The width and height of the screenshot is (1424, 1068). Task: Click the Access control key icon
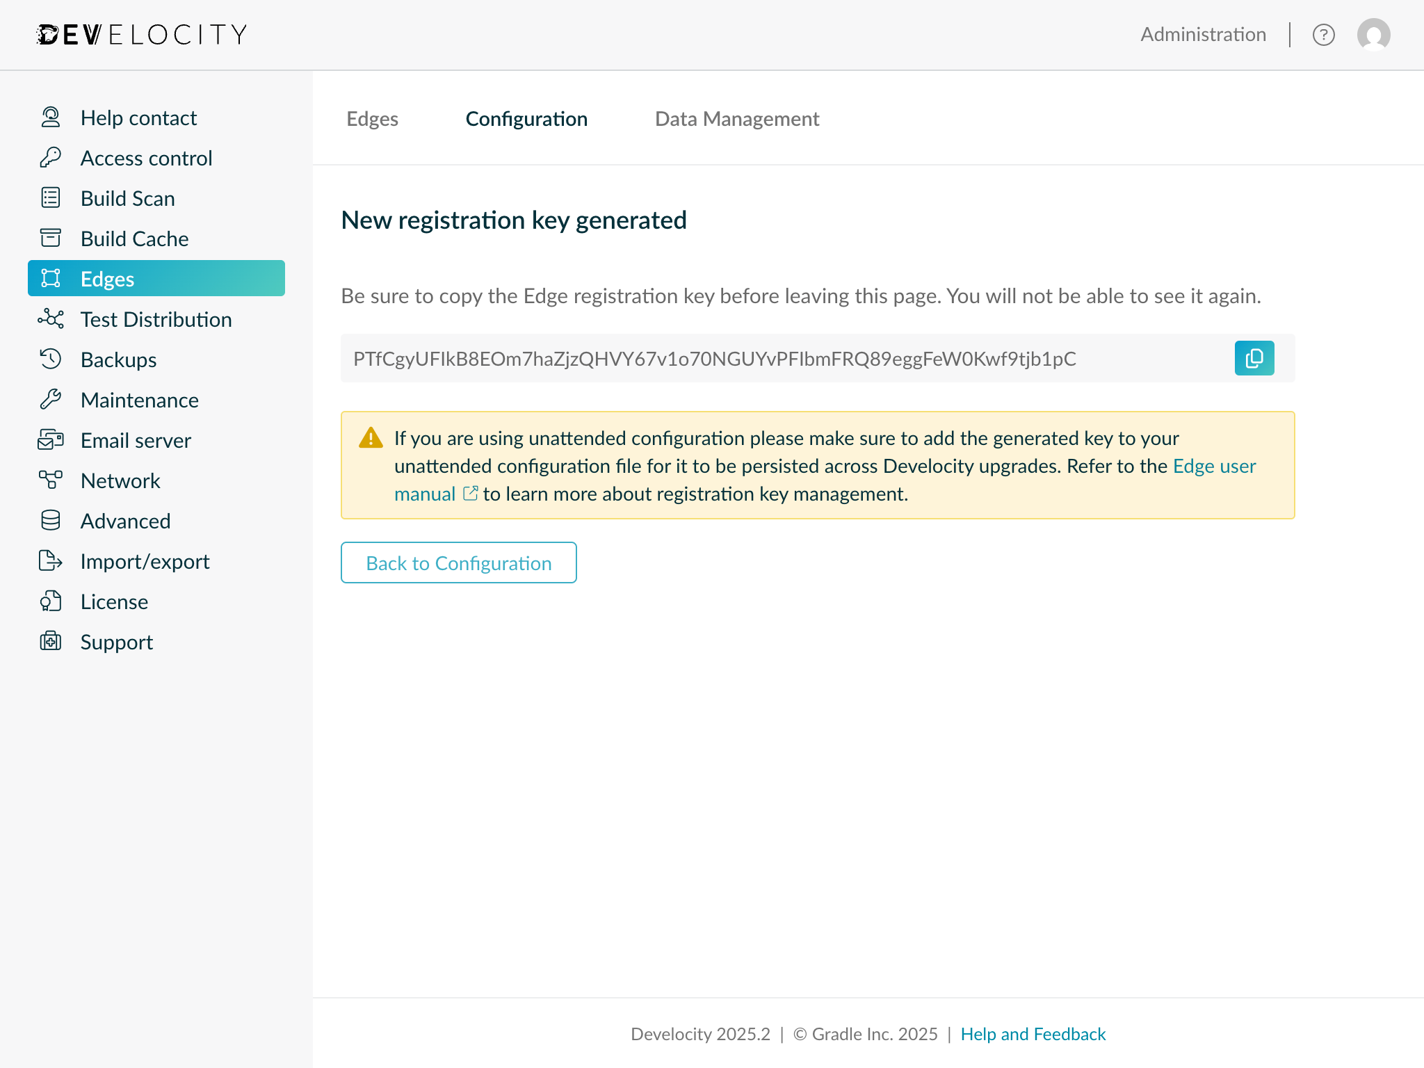coord(49,157)
